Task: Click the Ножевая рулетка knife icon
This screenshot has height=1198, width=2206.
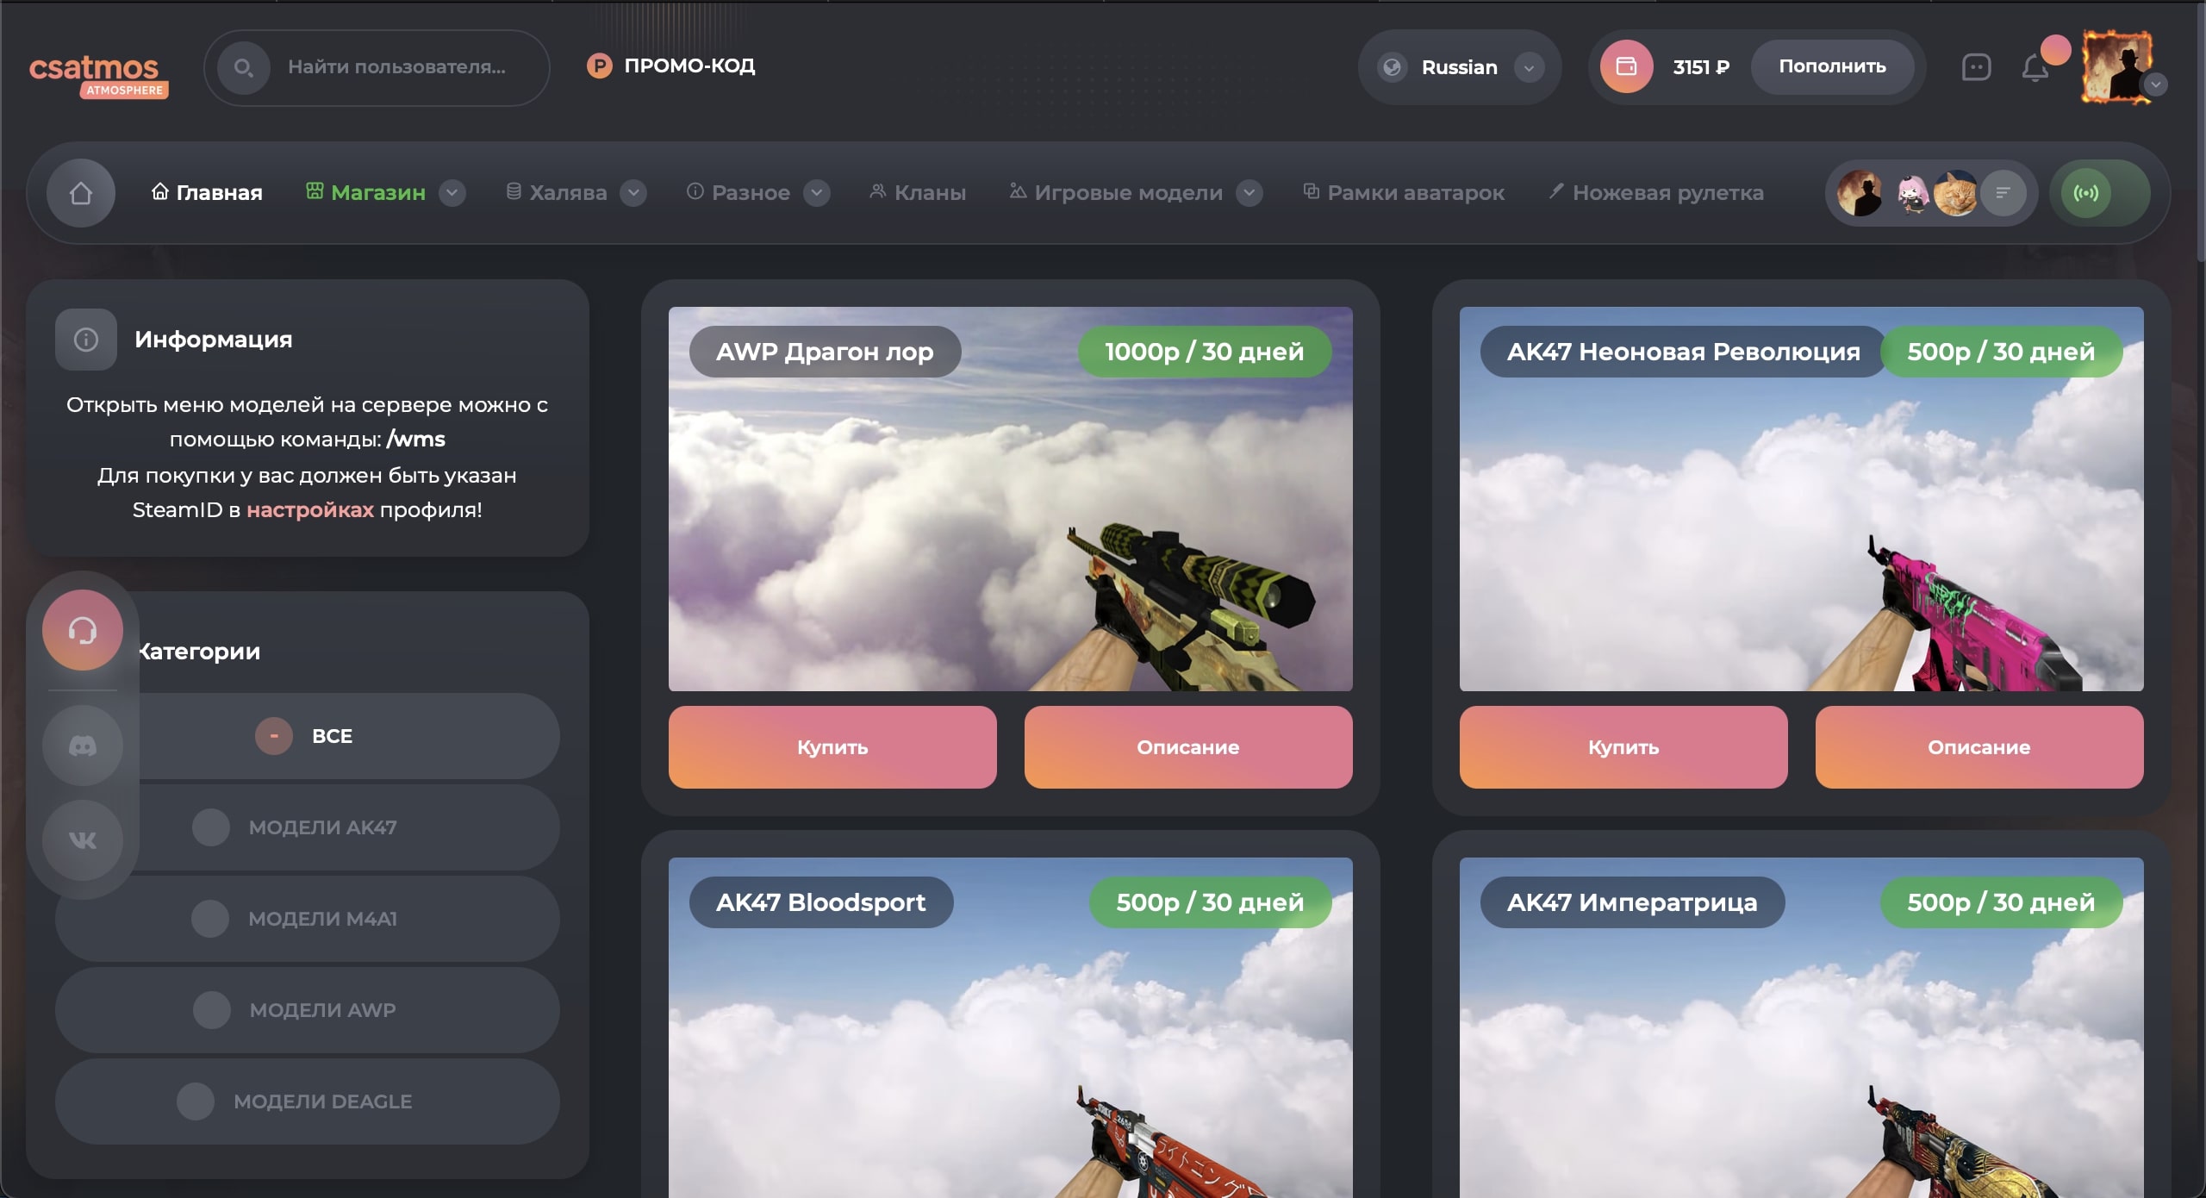Action: (1556, 191)
